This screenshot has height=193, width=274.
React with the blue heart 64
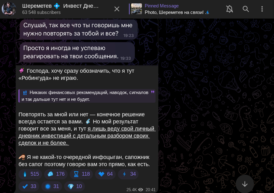[x=105, y=174]
